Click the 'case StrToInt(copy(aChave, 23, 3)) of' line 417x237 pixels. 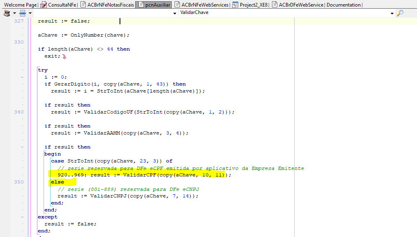pyautogui.click(x=112, y=161)
